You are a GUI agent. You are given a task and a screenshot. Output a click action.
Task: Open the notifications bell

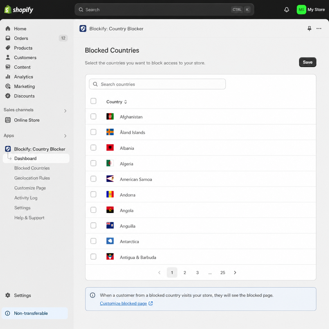(x=287, y=10)
